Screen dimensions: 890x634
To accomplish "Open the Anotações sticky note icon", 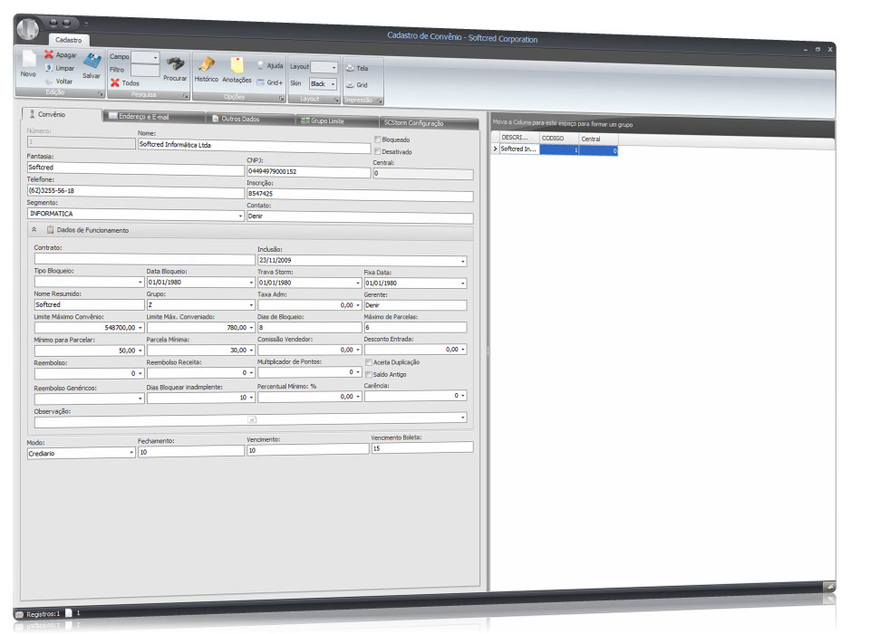I will 237,65.
